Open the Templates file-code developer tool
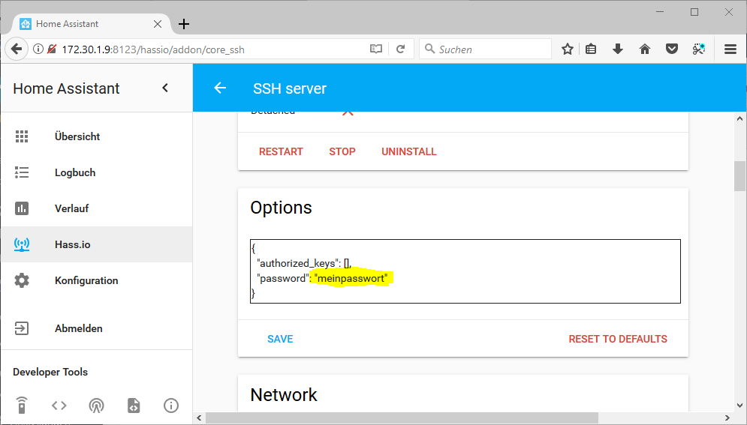 pos(134,406)
